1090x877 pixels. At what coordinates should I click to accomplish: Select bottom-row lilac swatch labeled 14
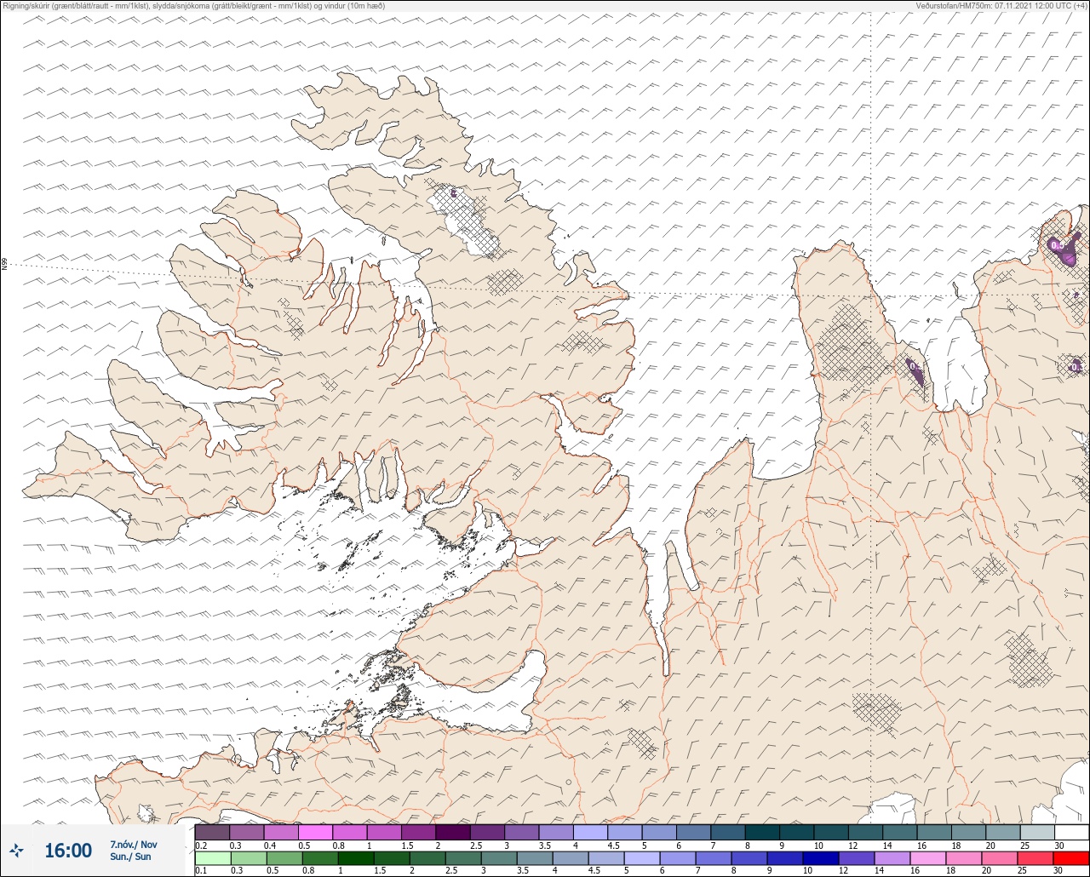tap(892, 857)
